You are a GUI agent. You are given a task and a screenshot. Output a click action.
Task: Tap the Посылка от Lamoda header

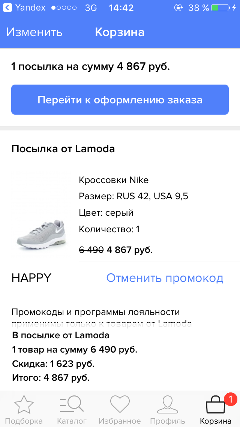coord(63,149)
